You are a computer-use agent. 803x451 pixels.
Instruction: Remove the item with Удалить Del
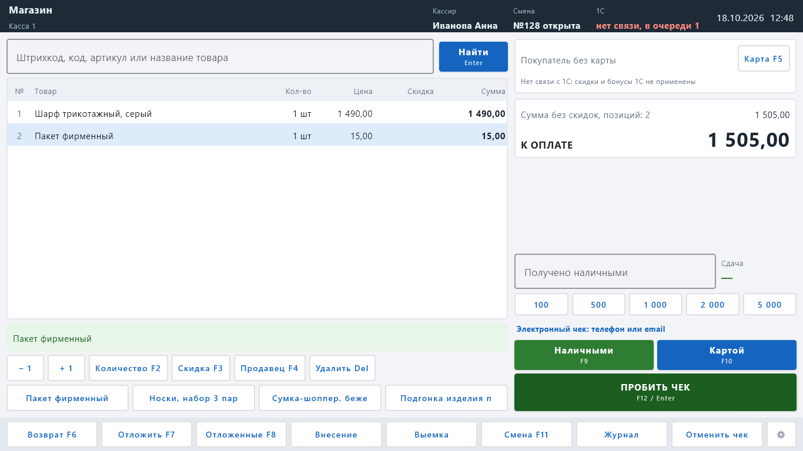342,368
